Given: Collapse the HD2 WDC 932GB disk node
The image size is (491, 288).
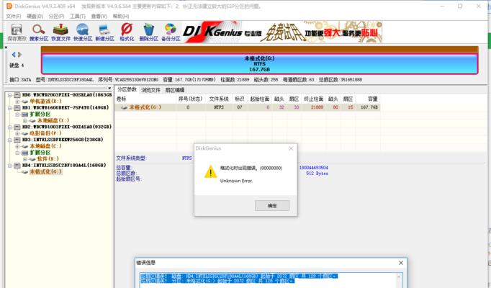Looking at the screenshot, I should pyautogui.click(x=9, y=127).
